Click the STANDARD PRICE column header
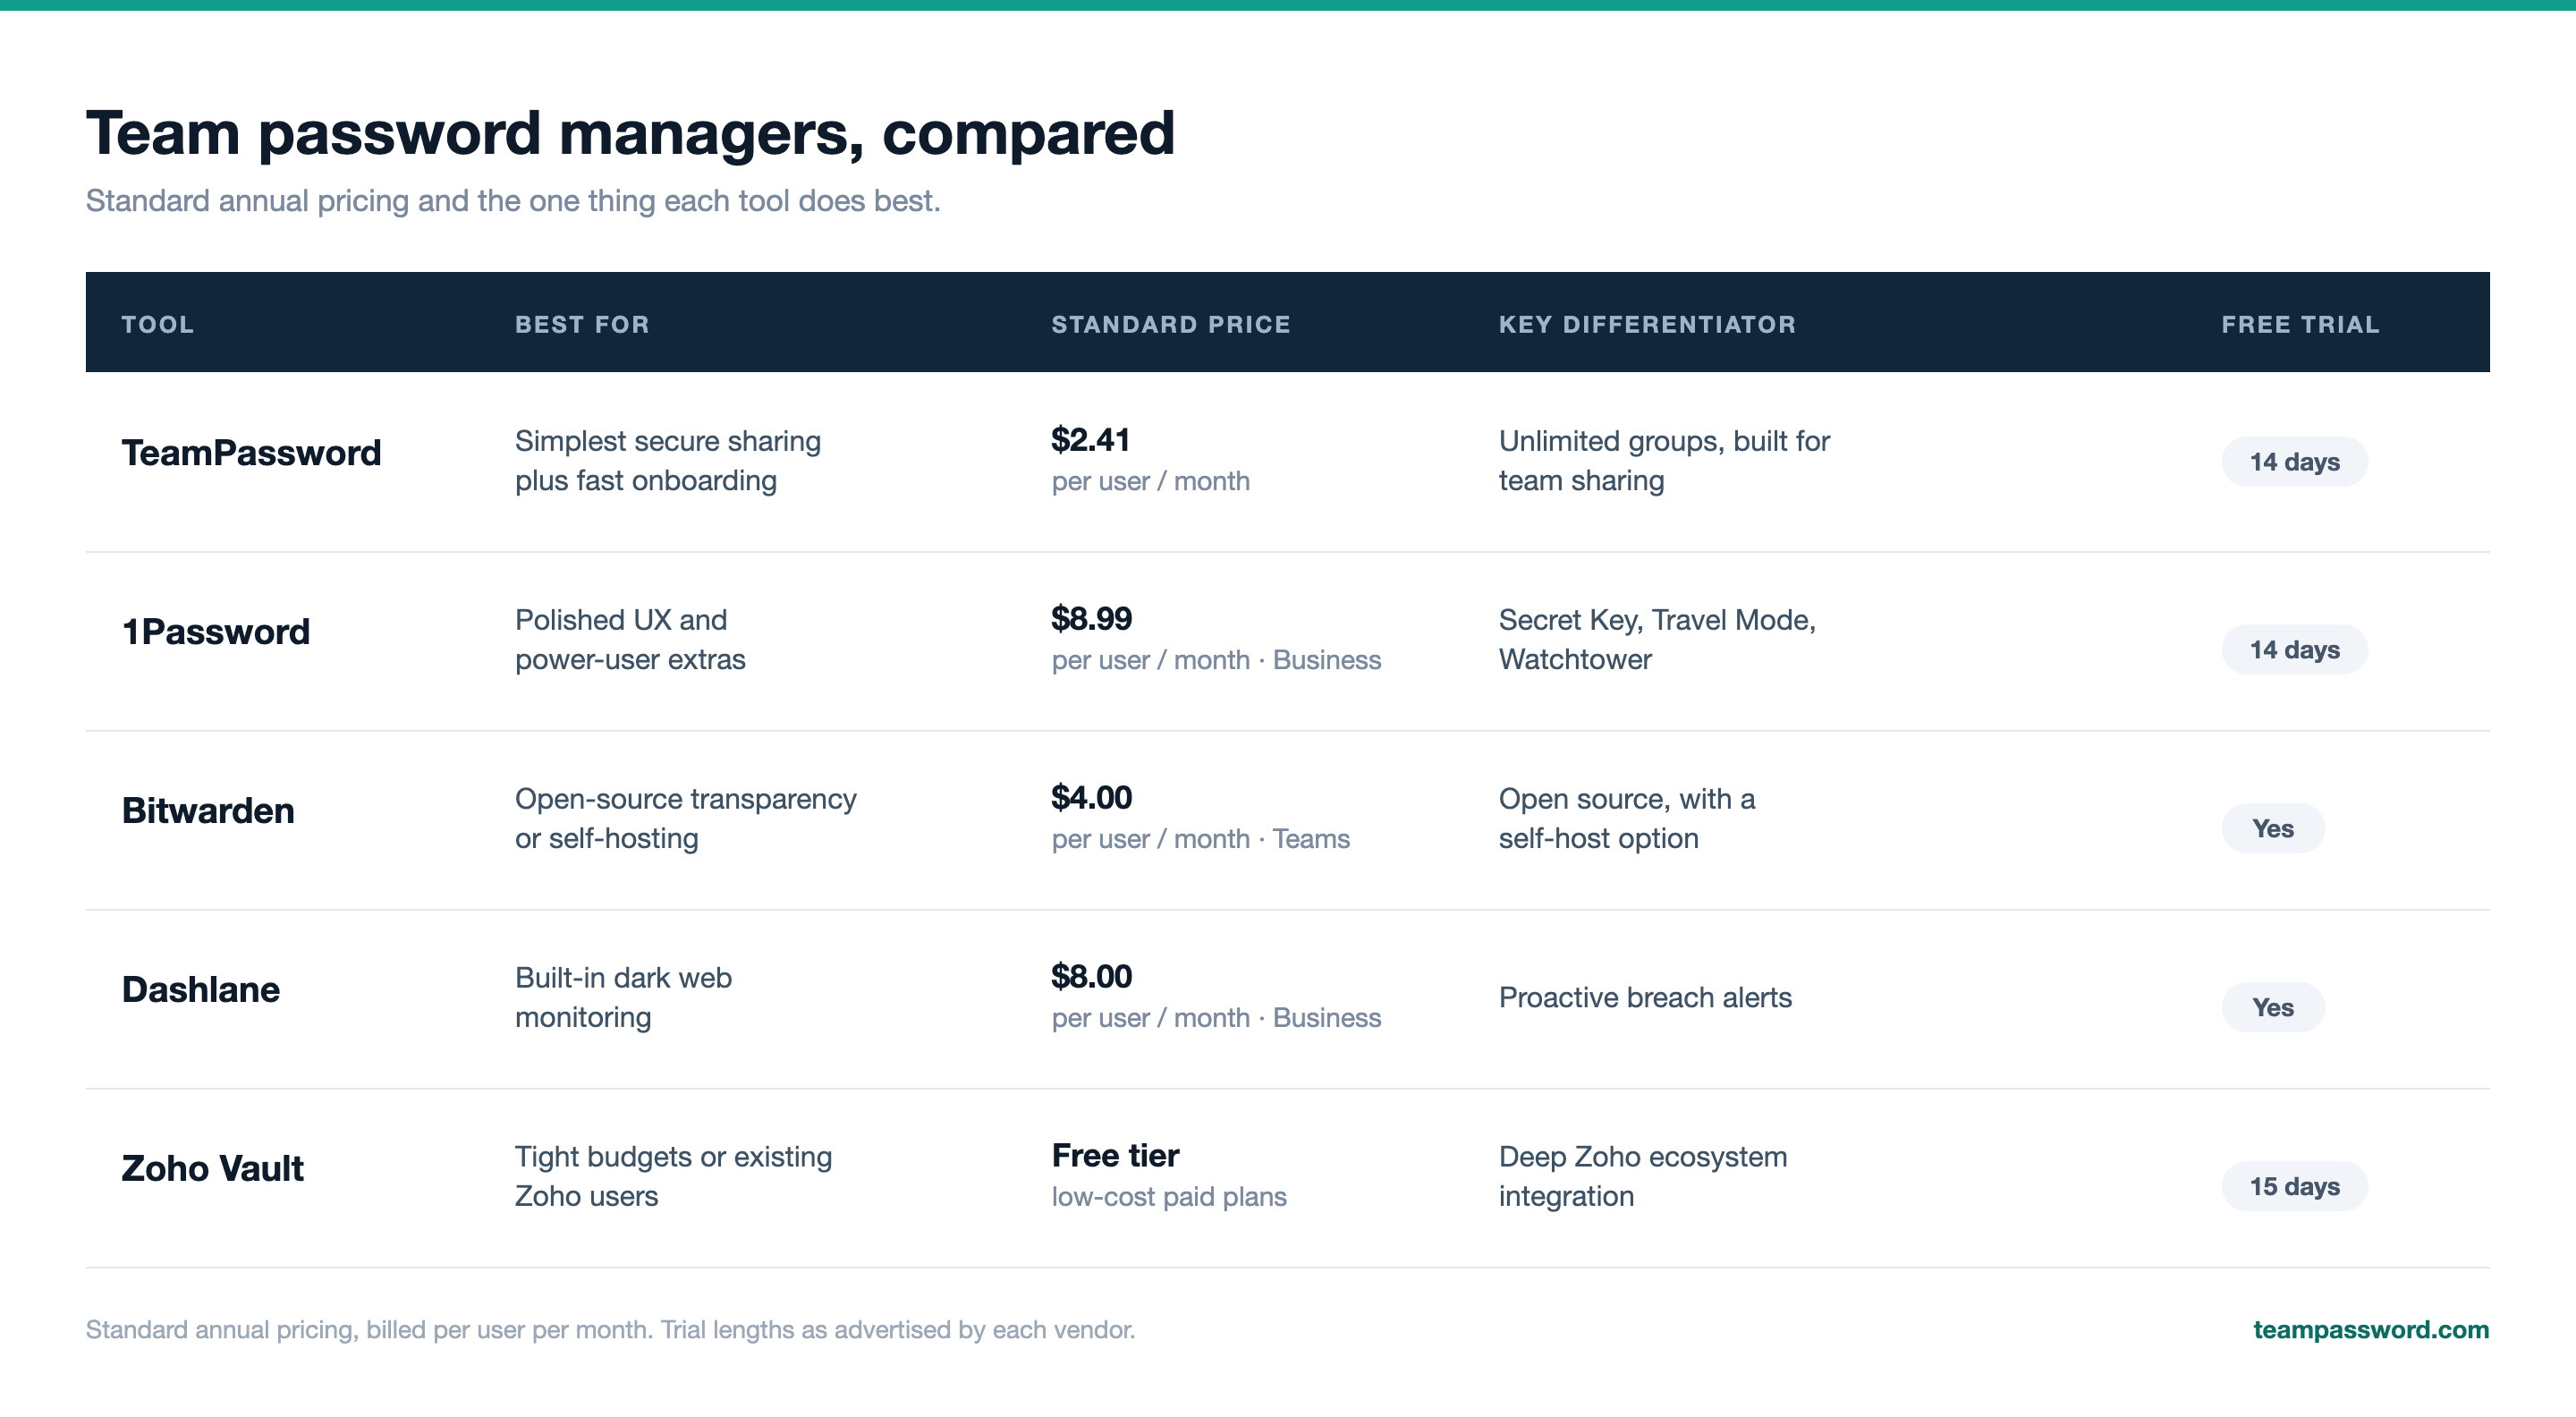Screen dimensions: 2576x1417 tap(1171, 324)
